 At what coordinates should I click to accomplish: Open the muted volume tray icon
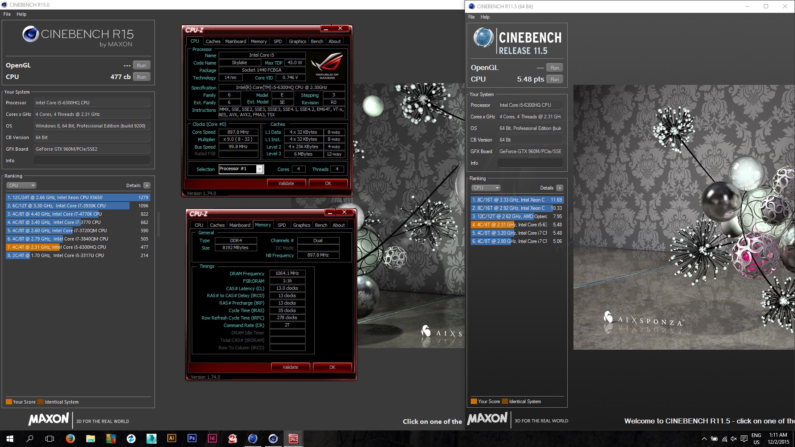[x=734, y=439]
